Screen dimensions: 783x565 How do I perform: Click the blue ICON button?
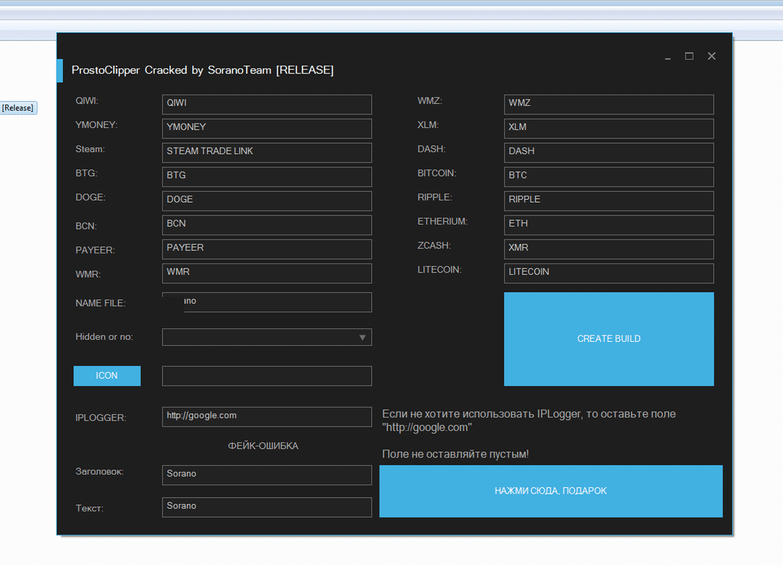pos(107,376)
